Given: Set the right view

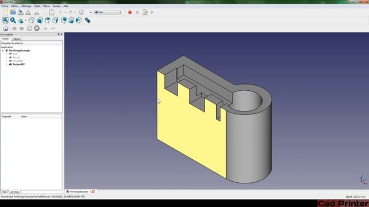Looking at the screenshot, I should click(55, 21).
